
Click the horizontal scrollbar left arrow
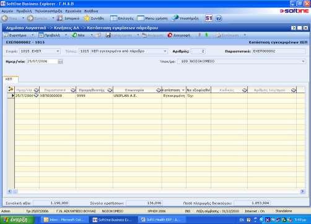click(9, 191)
